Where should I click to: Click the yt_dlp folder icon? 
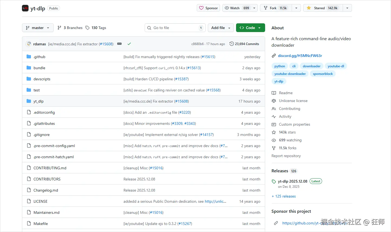[29, 101]
